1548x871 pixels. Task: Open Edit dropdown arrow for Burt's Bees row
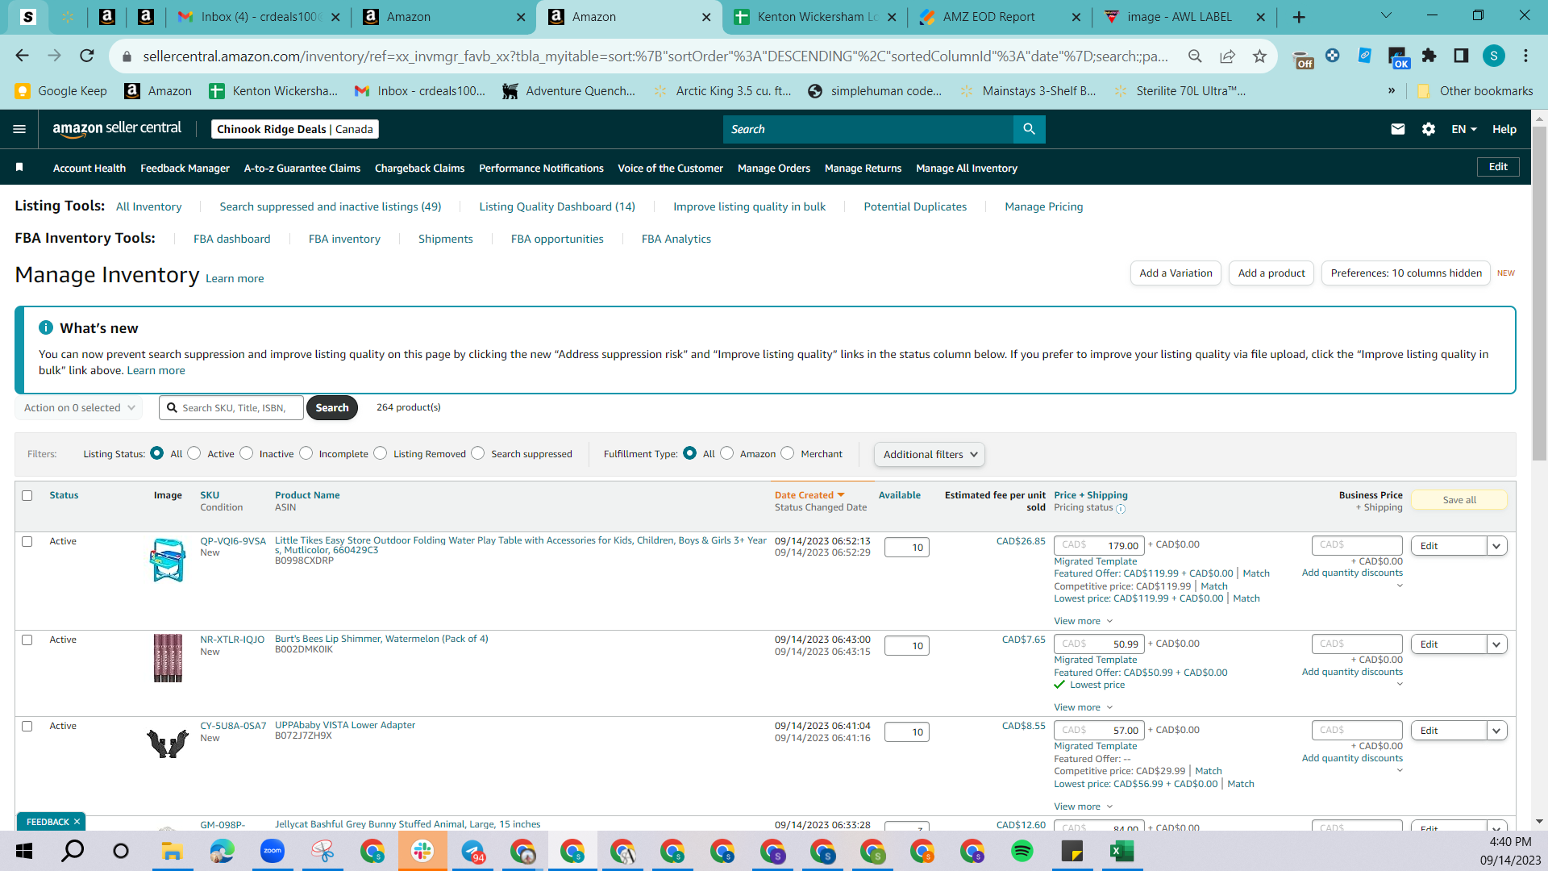tap(1497, 644)
